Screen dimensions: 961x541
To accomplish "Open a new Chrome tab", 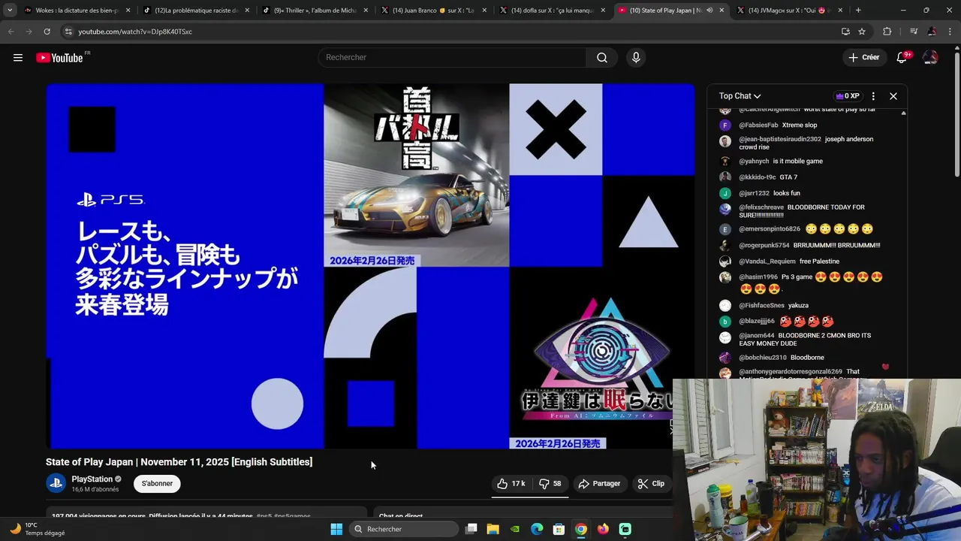I will point(858,11).
